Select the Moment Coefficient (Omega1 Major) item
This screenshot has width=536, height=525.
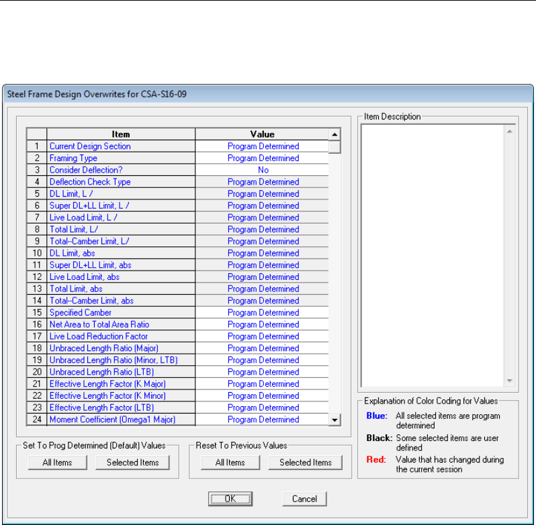pos(121,420)
